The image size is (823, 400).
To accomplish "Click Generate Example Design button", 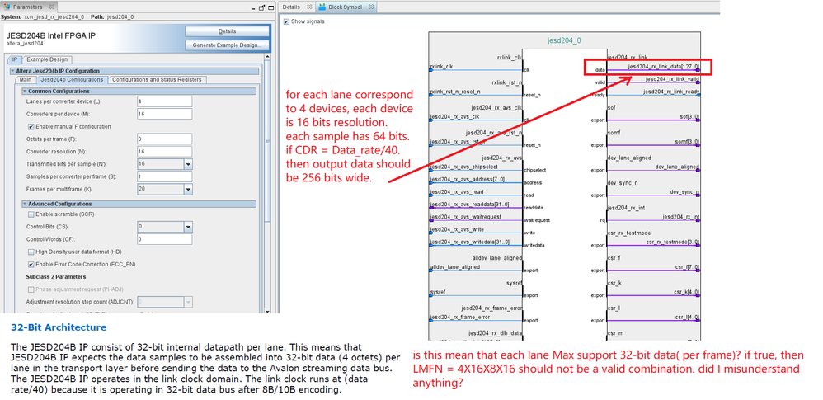I will 228,45.
